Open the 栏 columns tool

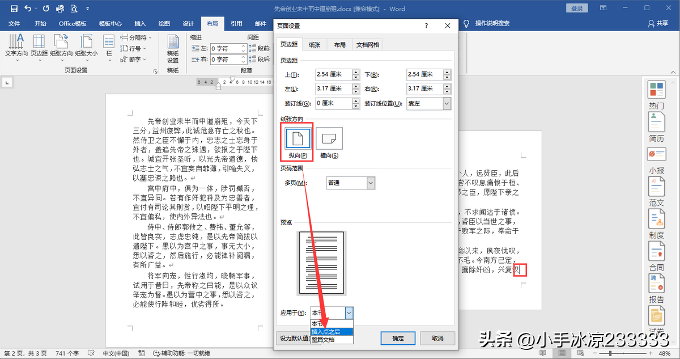pos(109,45)
